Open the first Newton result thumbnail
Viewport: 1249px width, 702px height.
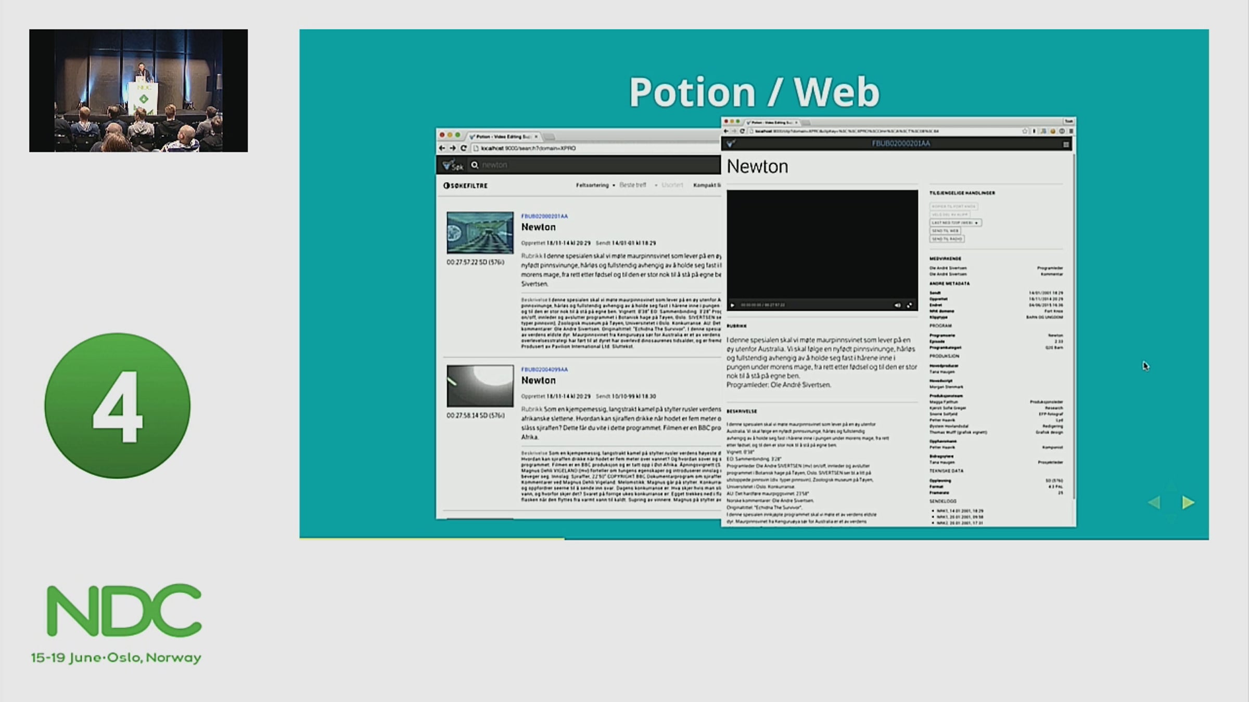(x=480, y=232)
